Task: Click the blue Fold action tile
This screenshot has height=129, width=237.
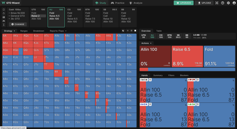Action: [219, 56]
